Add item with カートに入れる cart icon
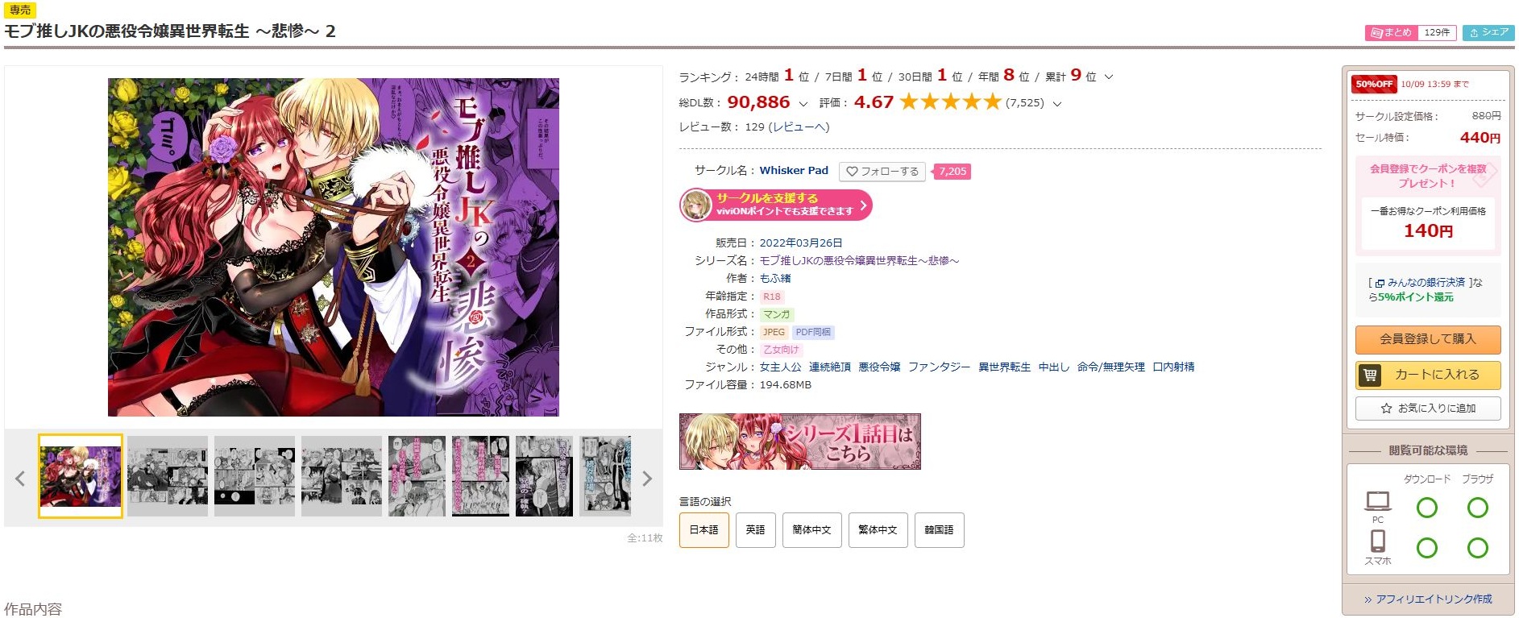 [x=1427, y=375]
